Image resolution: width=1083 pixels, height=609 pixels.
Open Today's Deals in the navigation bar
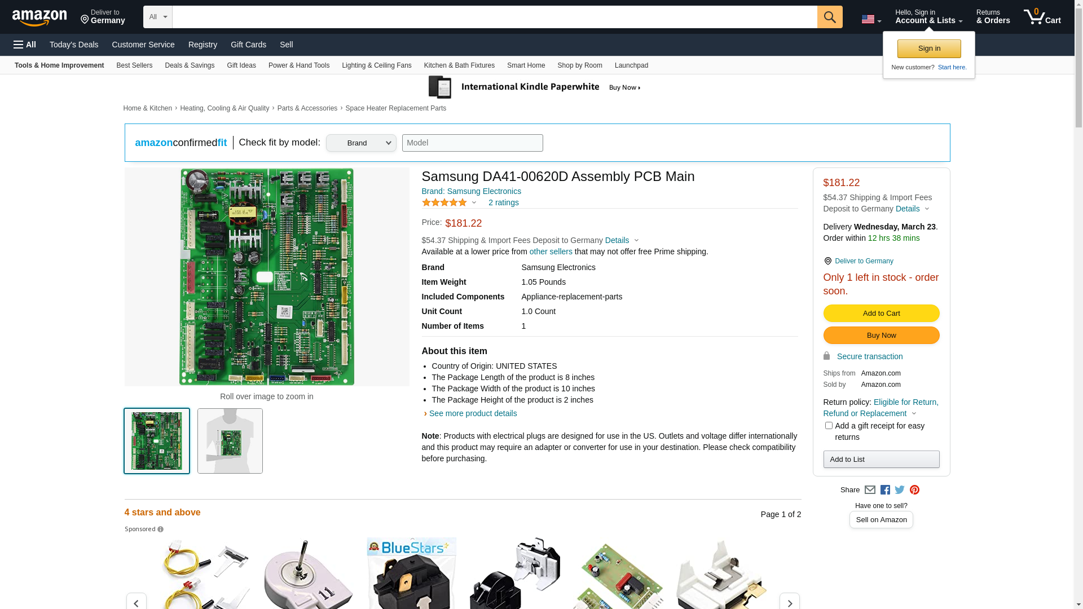[x=74, y=45]
